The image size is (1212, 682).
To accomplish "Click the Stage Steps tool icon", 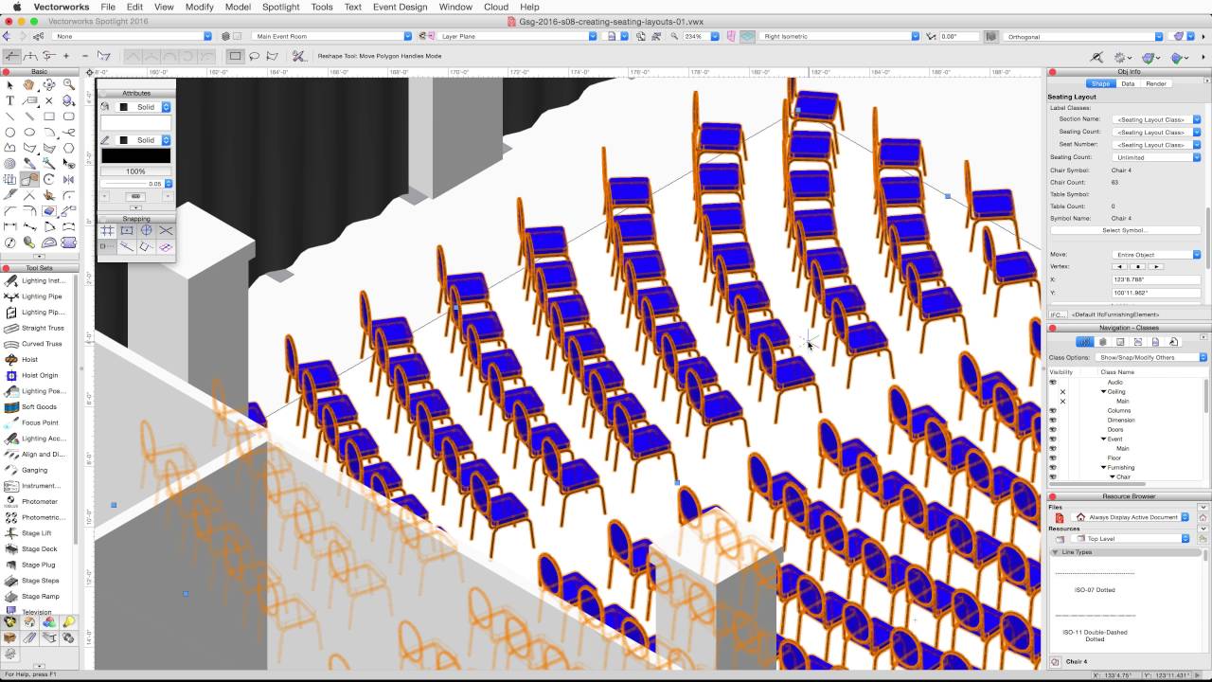I will (11, 581).
